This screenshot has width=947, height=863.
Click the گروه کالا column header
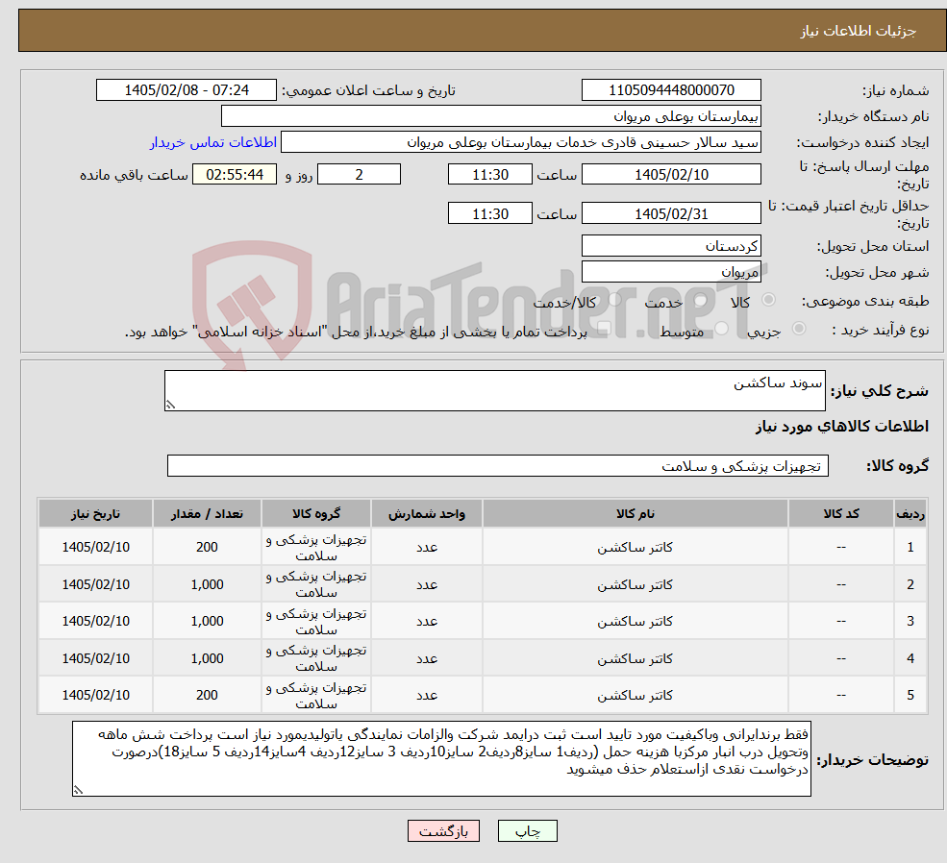[316, 513]
